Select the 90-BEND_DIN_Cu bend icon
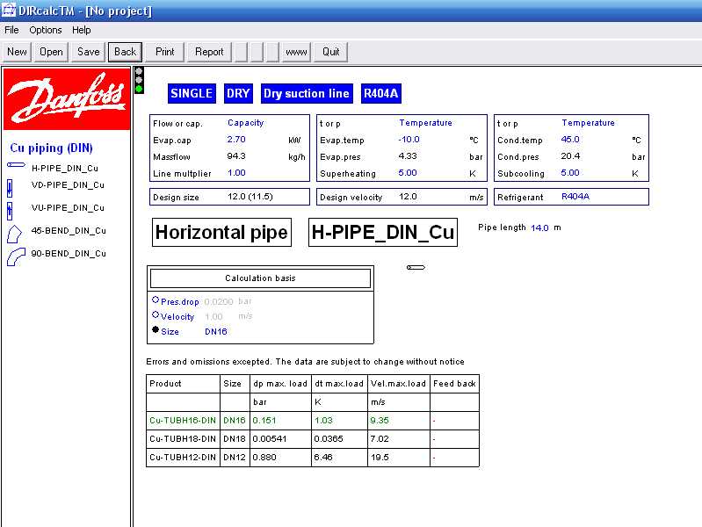 (x=16, y=256)
